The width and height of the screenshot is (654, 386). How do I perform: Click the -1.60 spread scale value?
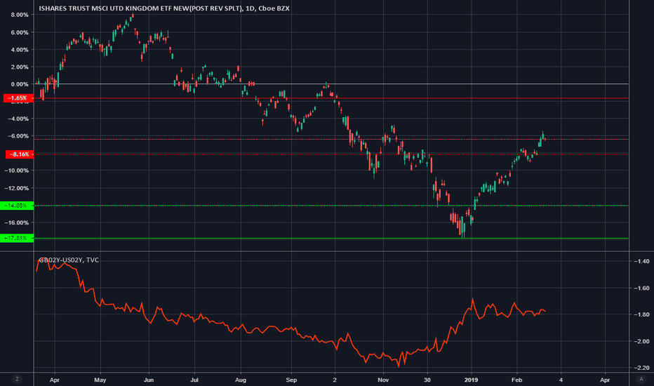coord(641,288)
